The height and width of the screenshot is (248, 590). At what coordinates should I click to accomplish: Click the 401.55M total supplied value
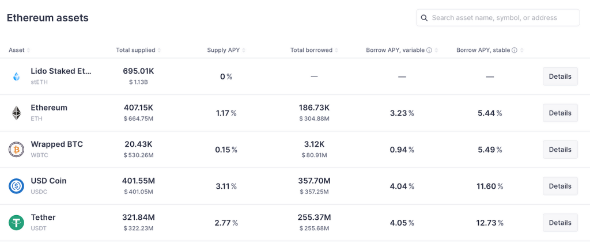(x=138, y=180)
